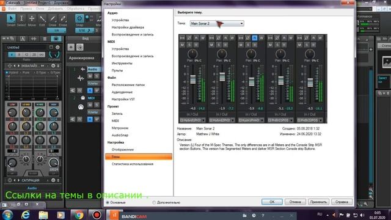Open Настройки VST settings page

pyautogui.click(x=123, y=99)
